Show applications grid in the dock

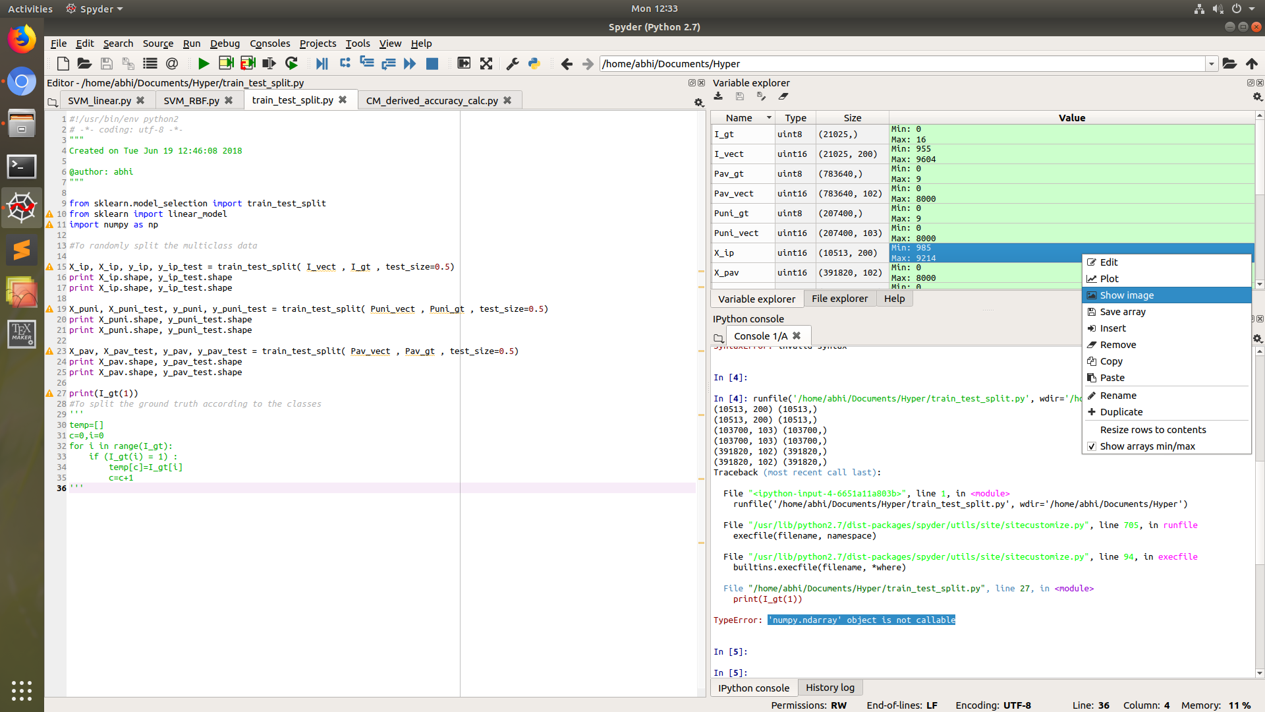pos(22,690)
